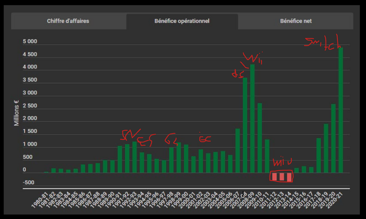366x219 pixels.
Task: Select the Bénéfice opérationnel tab
Action: [x=182, y=21]
